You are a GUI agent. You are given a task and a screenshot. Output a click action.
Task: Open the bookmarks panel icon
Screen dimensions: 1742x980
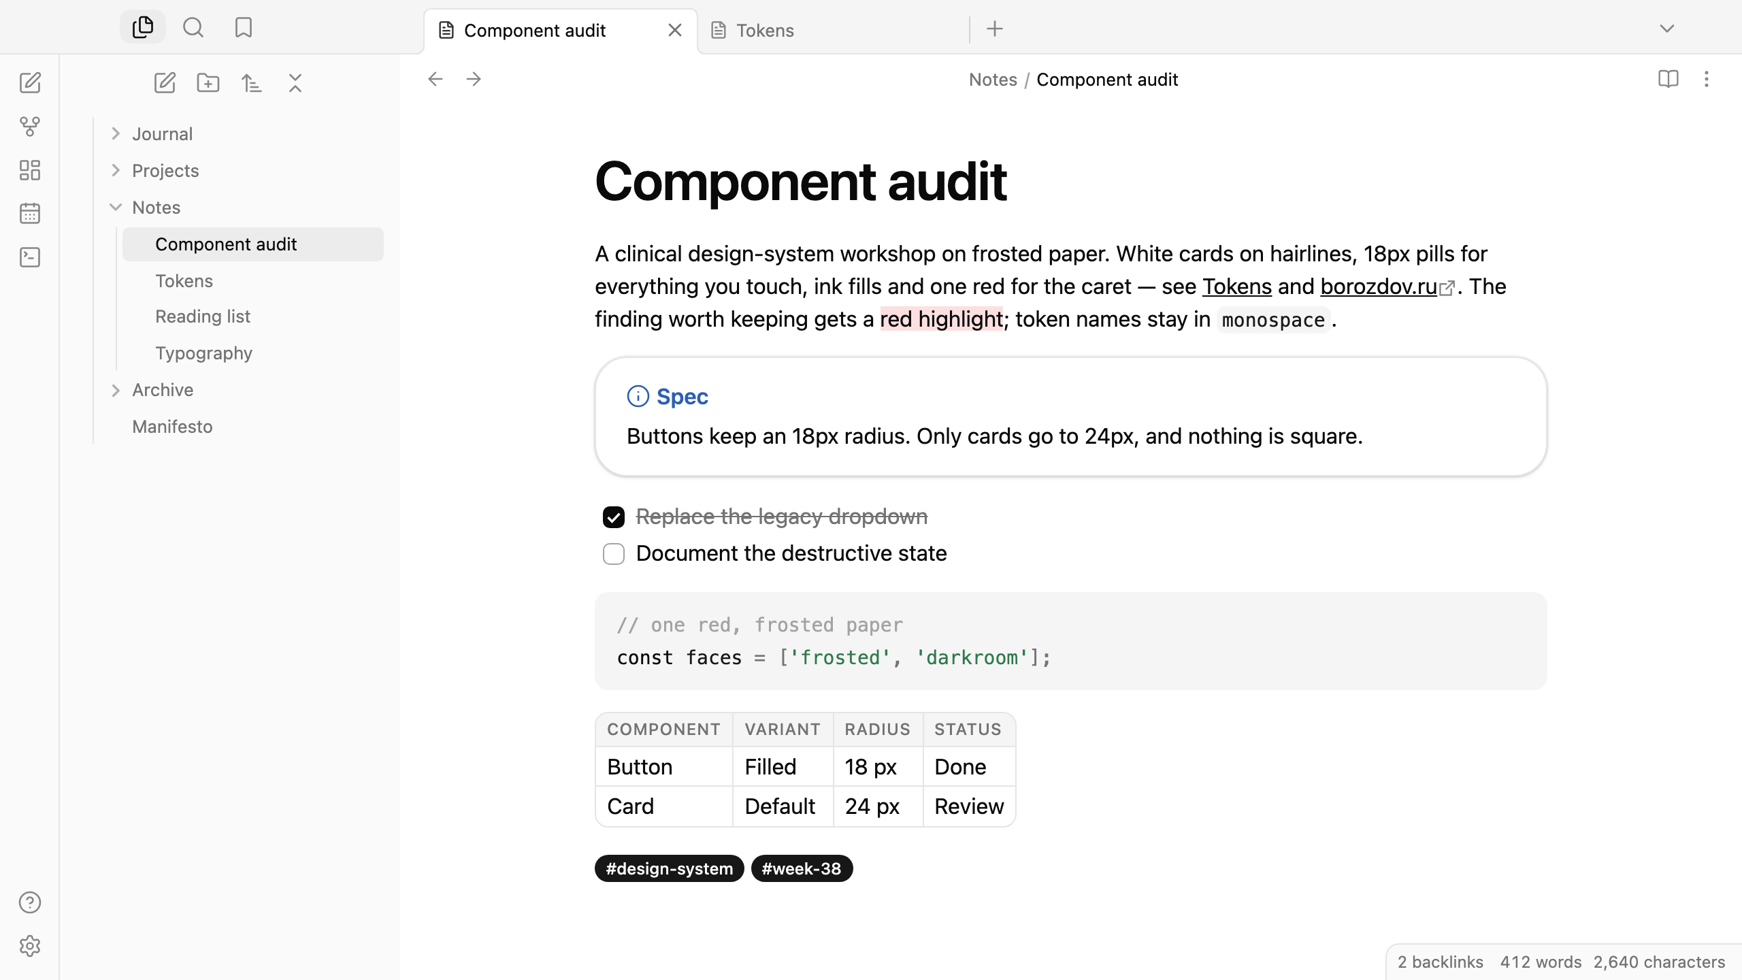pyautogui.click(x=244, y=27)
